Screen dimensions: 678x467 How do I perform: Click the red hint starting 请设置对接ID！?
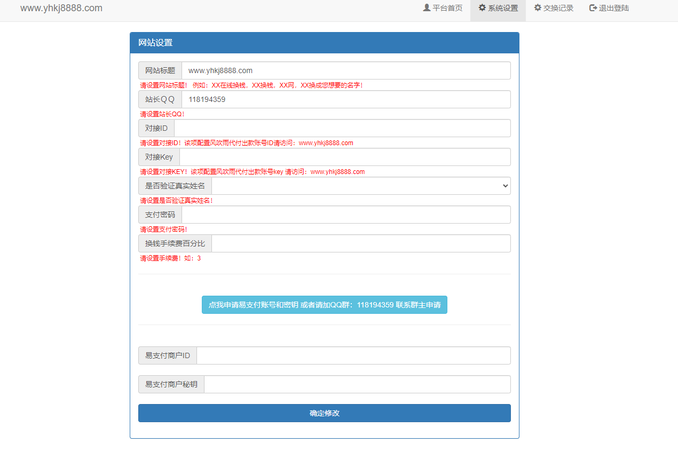click(x=247, y=143)
